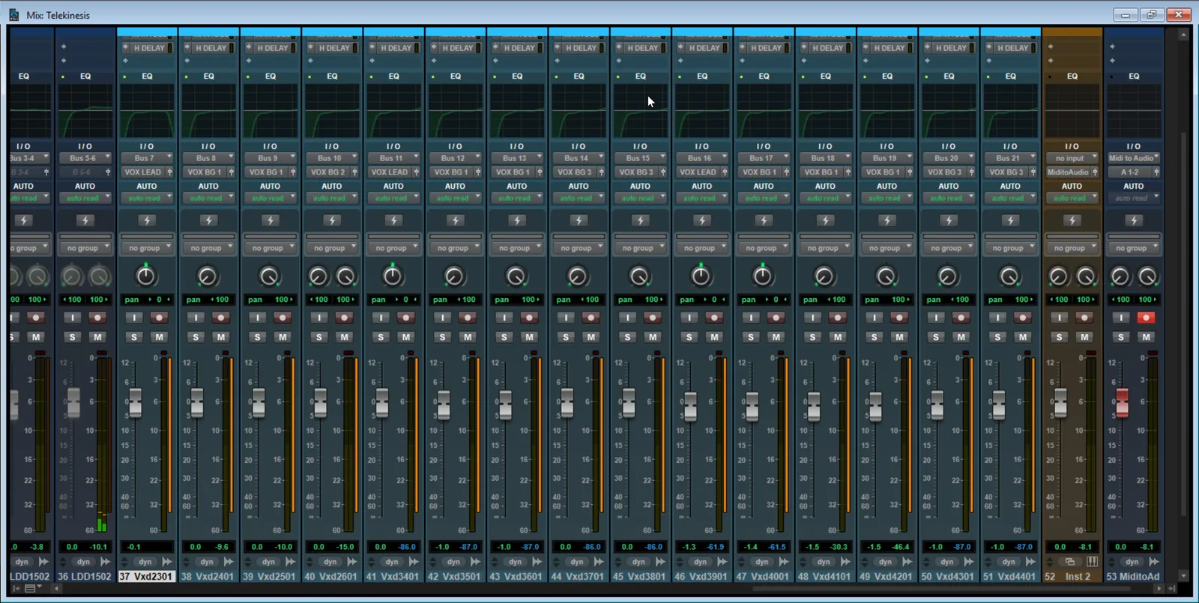Viewport: 1199px width, 603px height.
Task: Toggle input monitoring on track 38 Vxd2401
Action: [196, 318]
